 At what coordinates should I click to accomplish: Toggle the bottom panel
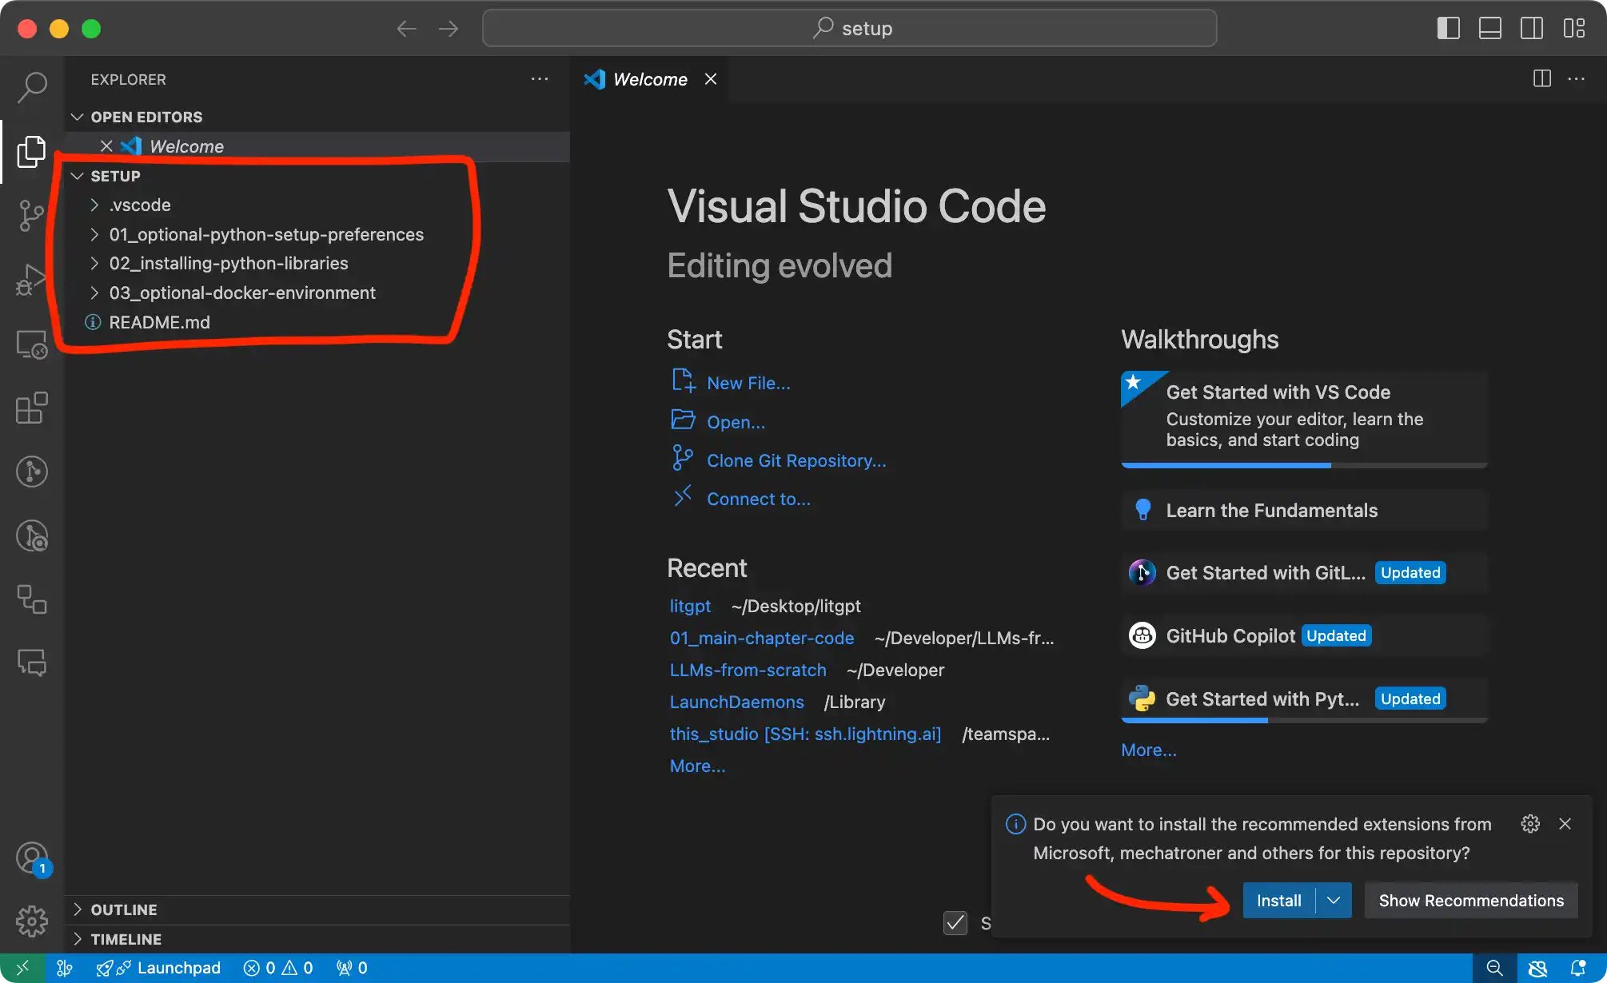[1490, 29]
